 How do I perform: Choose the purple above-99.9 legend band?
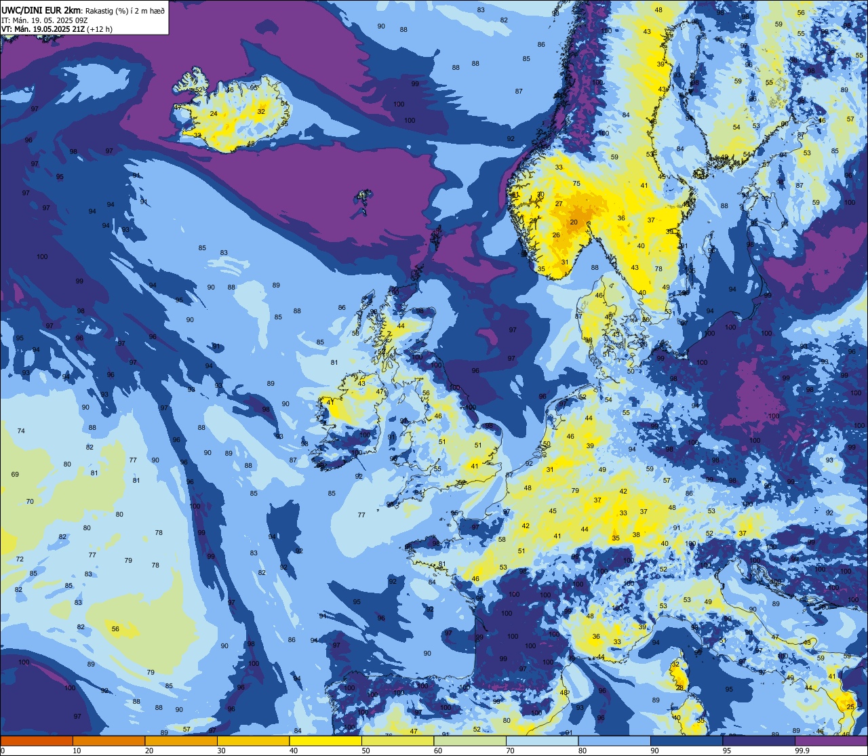tap(831, 740)
